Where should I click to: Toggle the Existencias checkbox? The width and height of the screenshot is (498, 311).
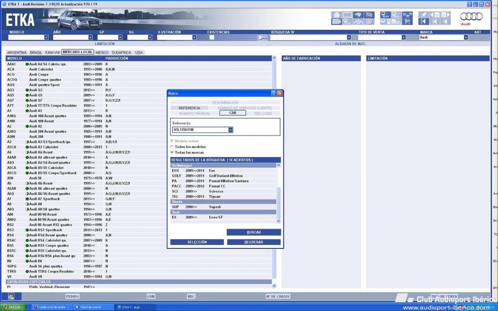212,37
